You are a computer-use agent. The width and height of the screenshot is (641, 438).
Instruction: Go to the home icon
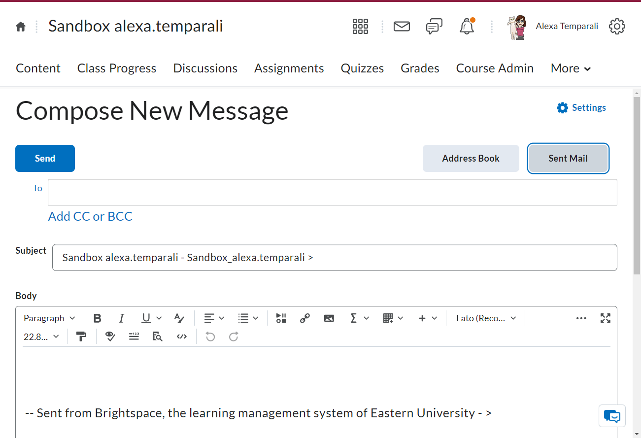[x=21, y=27]
